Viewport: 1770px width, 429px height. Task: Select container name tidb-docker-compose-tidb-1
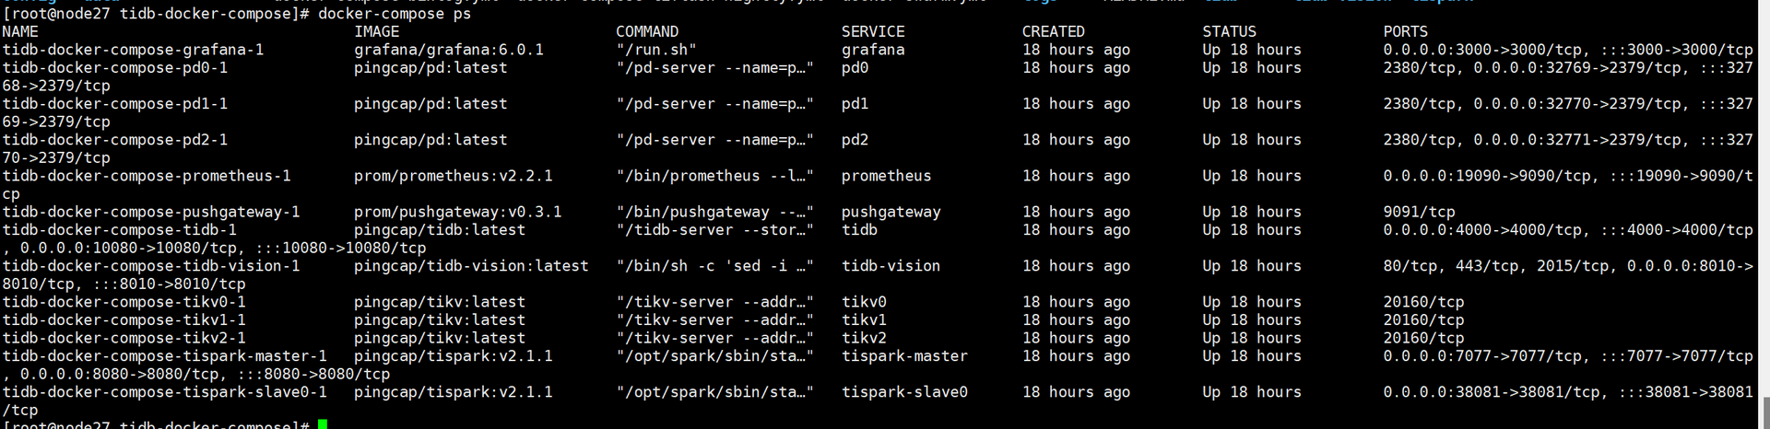pyautogui.click(x=120, y=230)
